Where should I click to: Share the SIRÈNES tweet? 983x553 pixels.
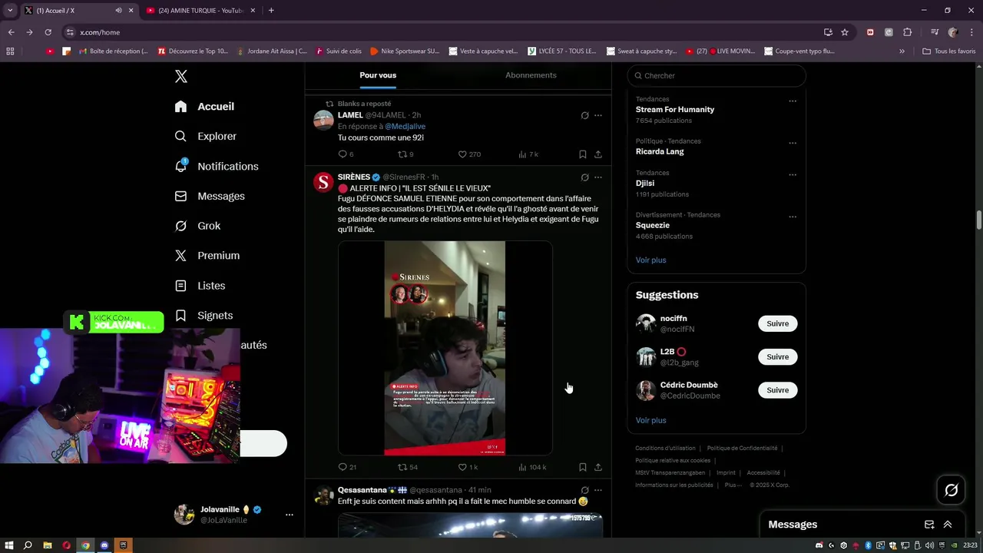598,467
